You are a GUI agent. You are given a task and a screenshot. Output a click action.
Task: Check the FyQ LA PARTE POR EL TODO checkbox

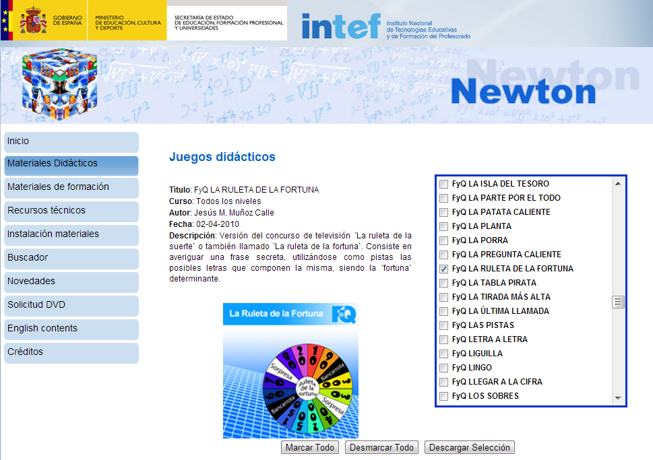(444, 198)
